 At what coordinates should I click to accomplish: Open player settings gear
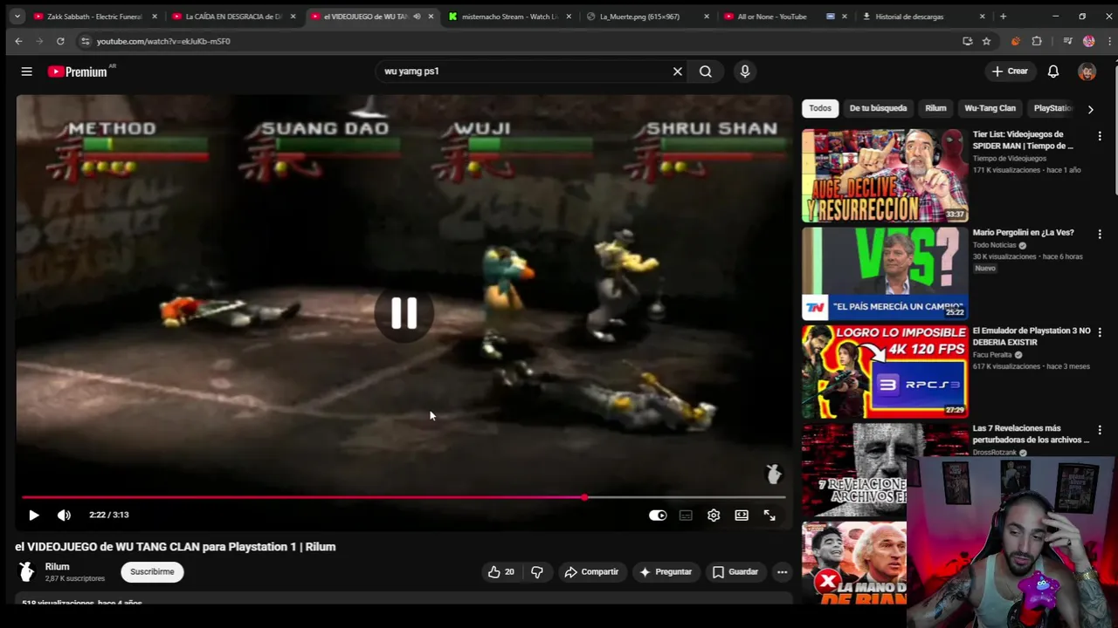(x=714, y=515)
